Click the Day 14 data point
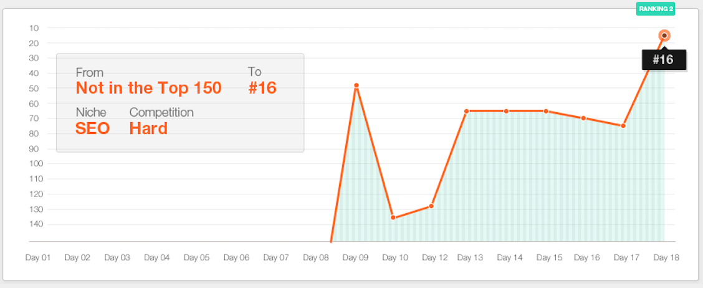This screenshot has width=703, height=288. pyautogui.click(x=506, y=111)
